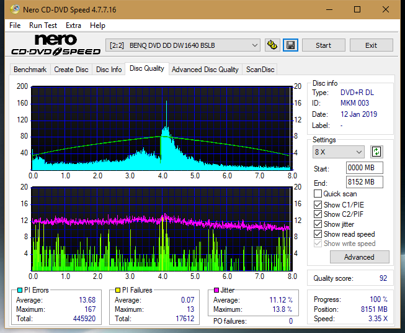Open the Help menu
This screenshot has width=405, height=333.
click(x=97, y=25)
